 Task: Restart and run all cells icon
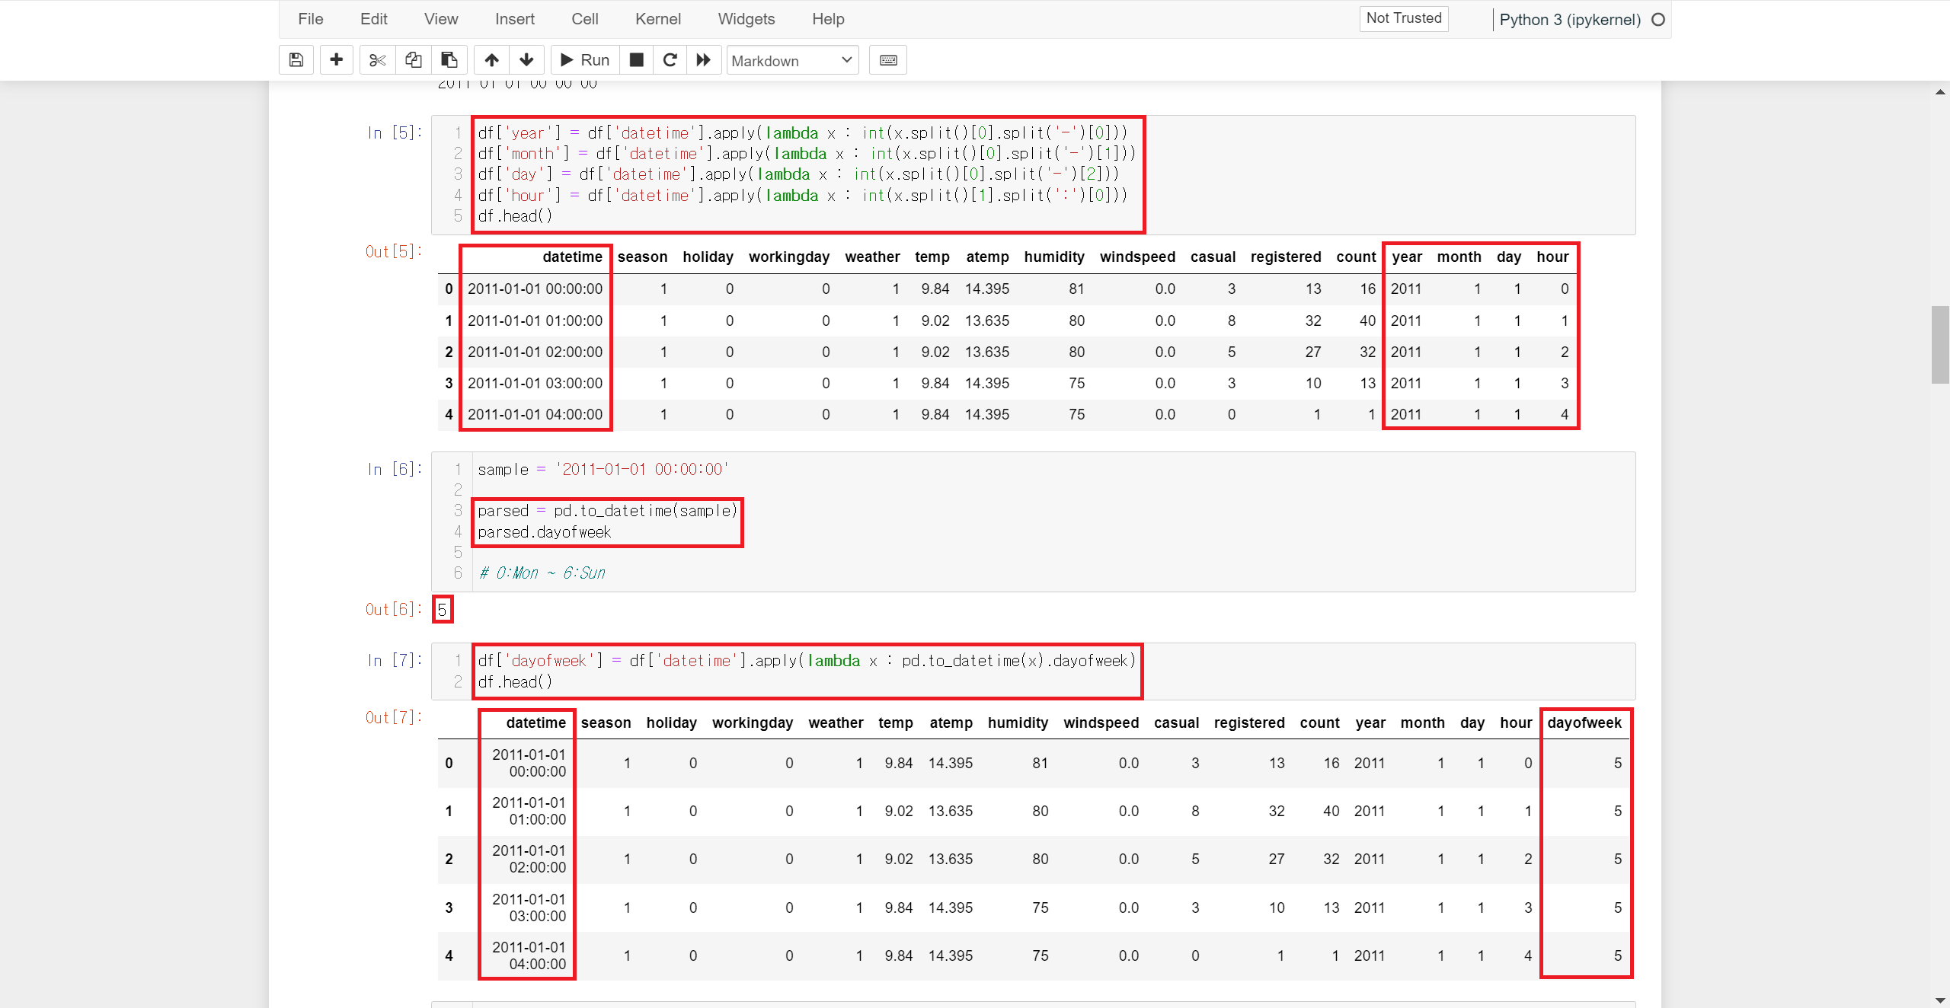tap(704, 60)
